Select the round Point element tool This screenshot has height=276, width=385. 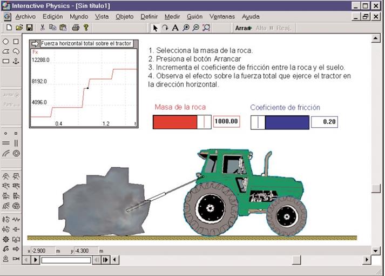(5, 133)
